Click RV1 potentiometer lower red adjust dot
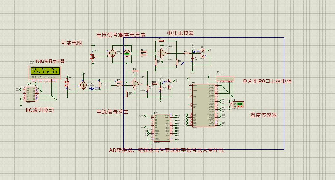Image resolution: width=335 pixels, height=180 pixels. (91, 58)
